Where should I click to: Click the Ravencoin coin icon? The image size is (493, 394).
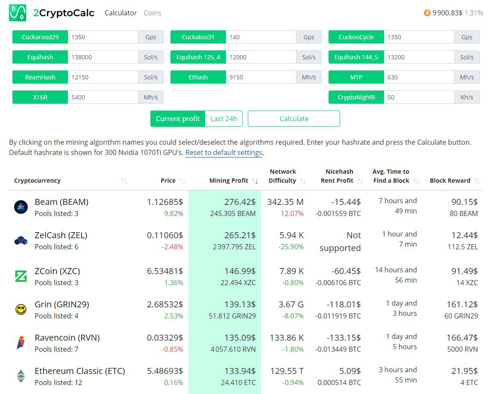[x=21, y=343]
